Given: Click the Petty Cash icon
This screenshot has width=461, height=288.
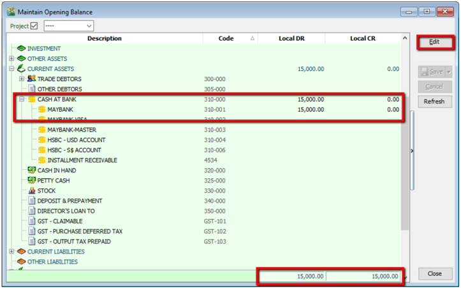Looking at the screenshot, I should (x=31, y=181).
